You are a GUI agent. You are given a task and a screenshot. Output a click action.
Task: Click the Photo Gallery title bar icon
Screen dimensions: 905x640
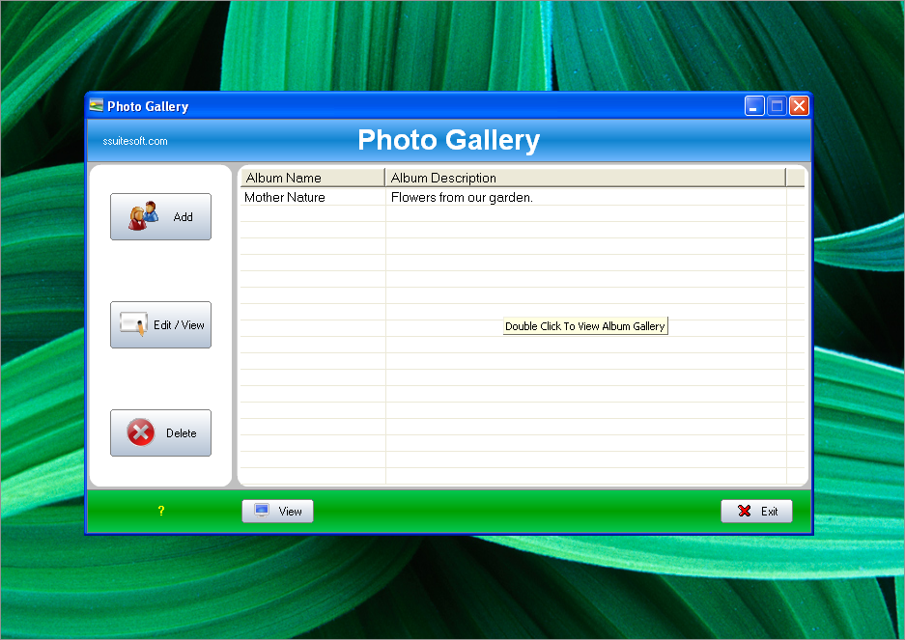pyautogui.click(x=96, y=105)
